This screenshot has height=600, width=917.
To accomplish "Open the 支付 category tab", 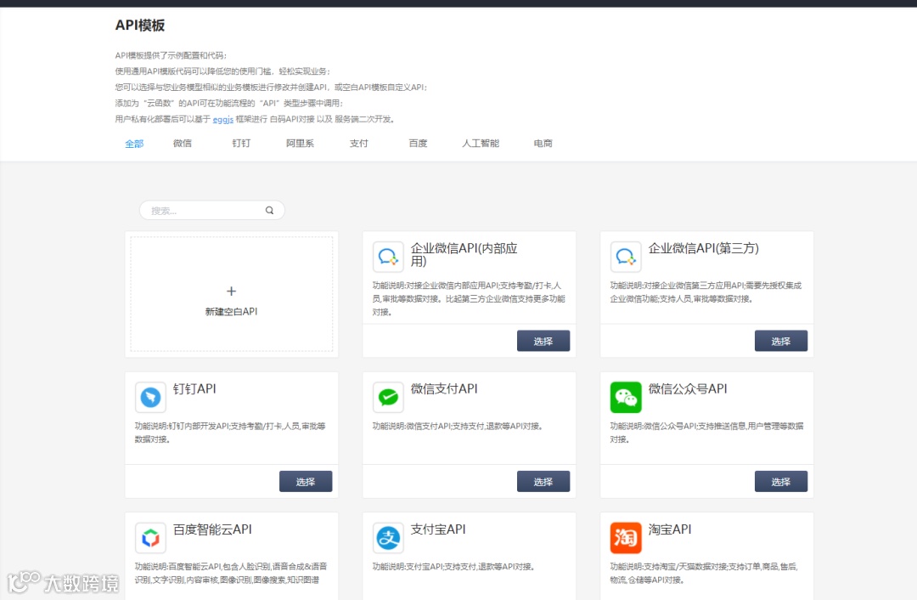I will pos(359,144).
